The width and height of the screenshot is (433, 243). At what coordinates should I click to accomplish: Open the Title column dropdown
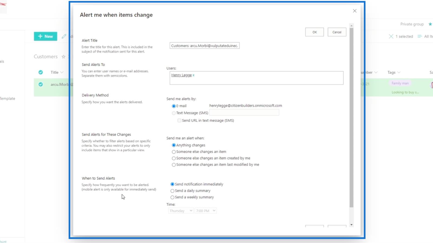tap(57, 72)
